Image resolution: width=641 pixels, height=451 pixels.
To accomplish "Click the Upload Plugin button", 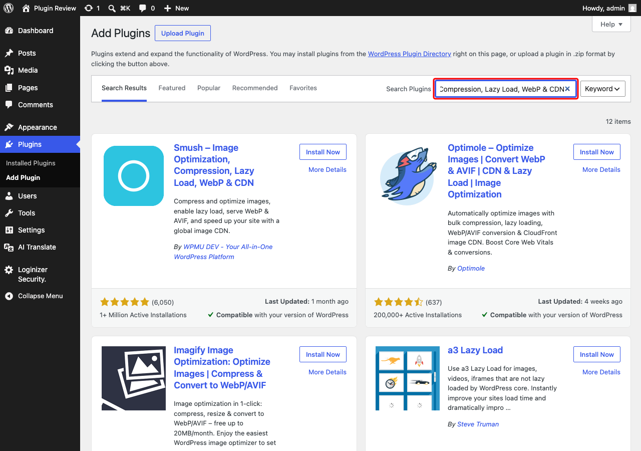I will pos(183,33).
